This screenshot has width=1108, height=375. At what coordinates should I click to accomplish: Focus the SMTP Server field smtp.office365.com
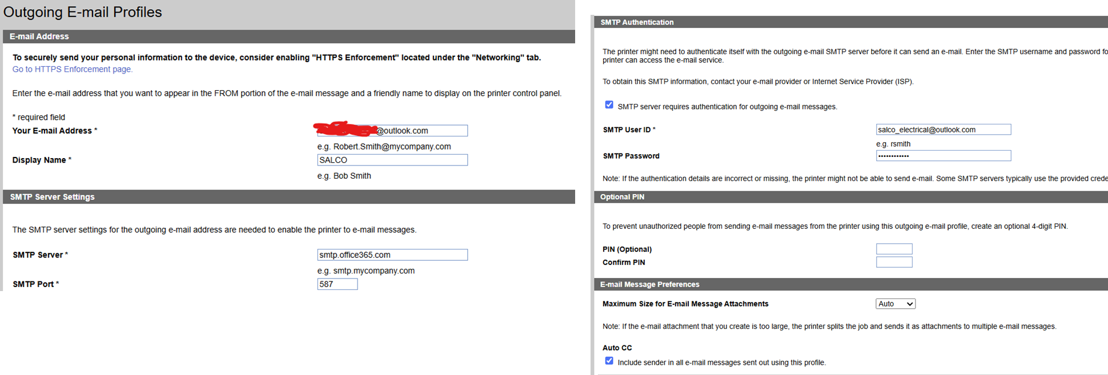point(392,255)
